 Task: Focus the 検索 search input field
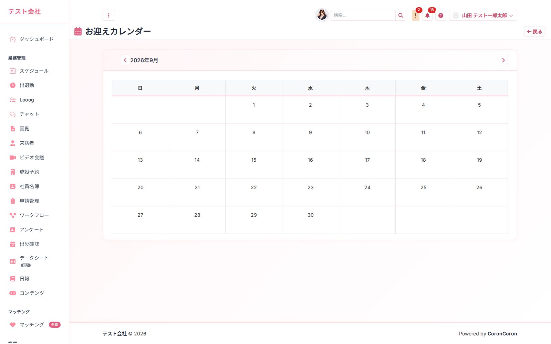(363, 15)
